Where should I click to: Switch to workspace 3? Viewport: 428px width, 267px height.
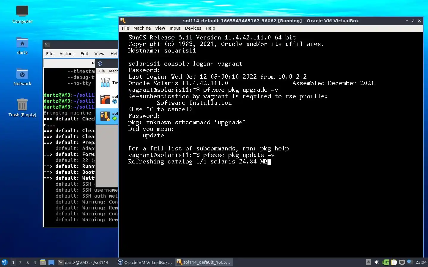click(x=27, y=262)
